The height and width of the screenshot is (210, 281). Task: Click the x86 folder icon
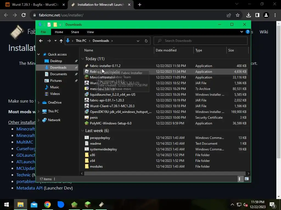87,155
